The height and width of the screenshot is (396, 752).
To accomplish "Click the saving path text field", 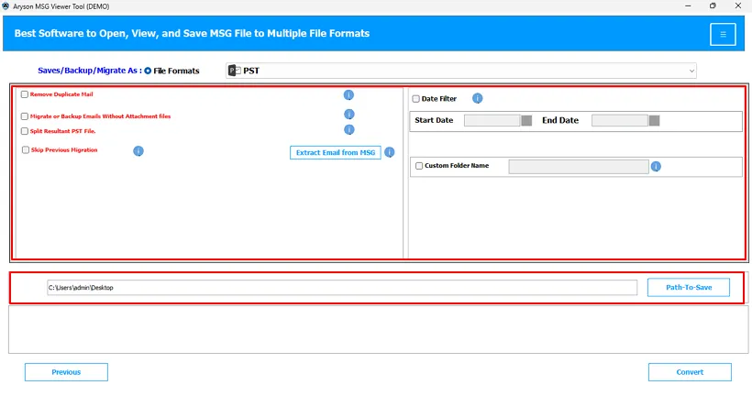I will click(x=342, y=288).
